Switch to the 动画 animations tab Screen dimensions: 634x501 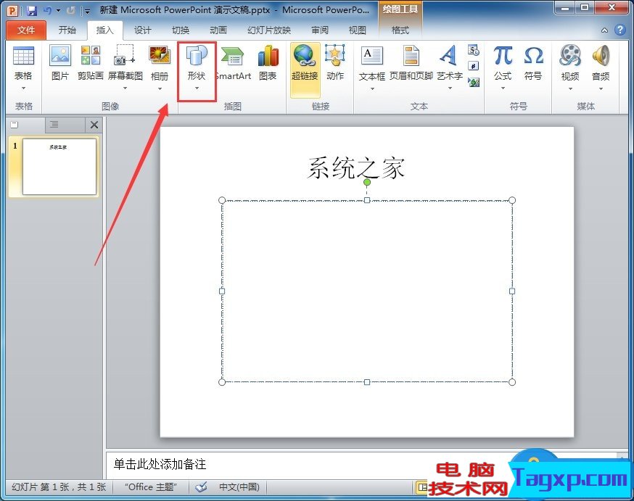(x=218, y=30)
